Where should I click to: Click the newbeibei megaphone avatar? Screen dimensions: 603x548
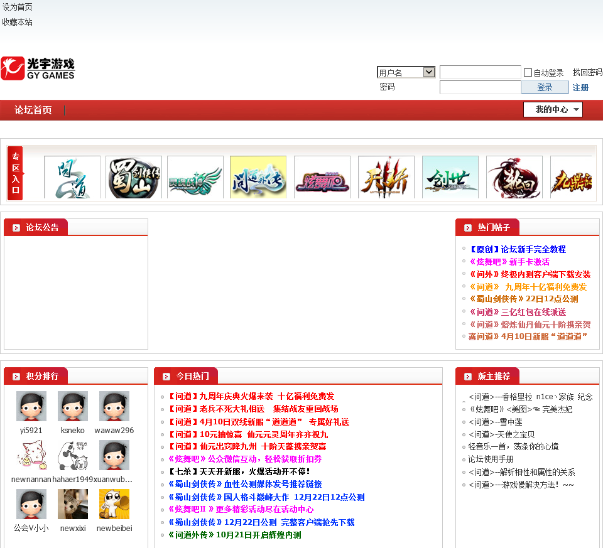click(114, 504)
